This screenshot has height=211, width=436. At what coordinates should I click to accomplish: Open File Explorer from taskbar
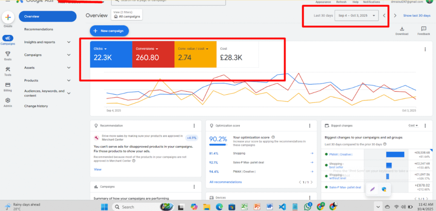(207, 207)
